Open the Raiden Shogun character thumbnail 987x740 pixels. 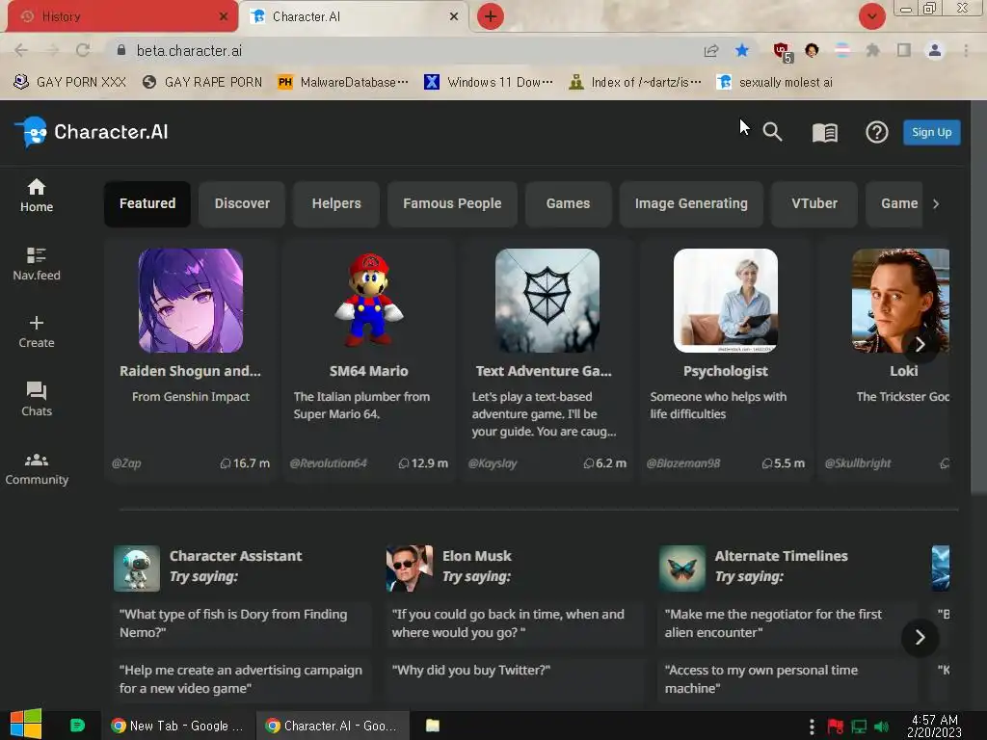click(x=191, y=301)
